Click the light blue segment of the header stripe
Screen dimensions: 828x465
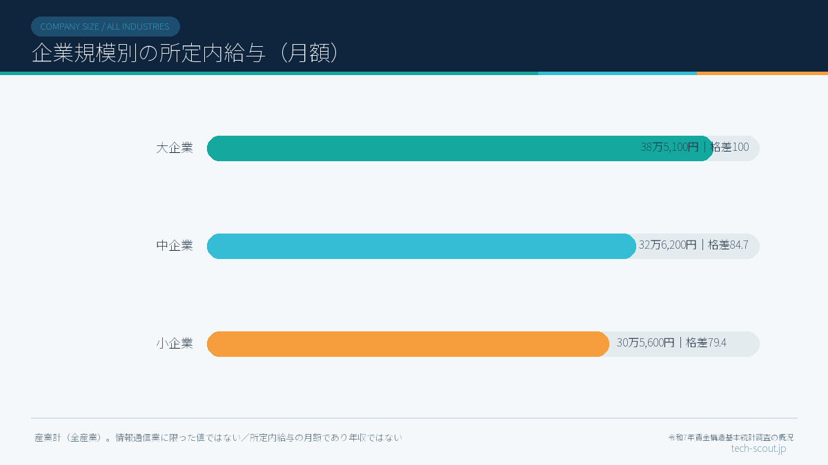(x=618, y=73)
